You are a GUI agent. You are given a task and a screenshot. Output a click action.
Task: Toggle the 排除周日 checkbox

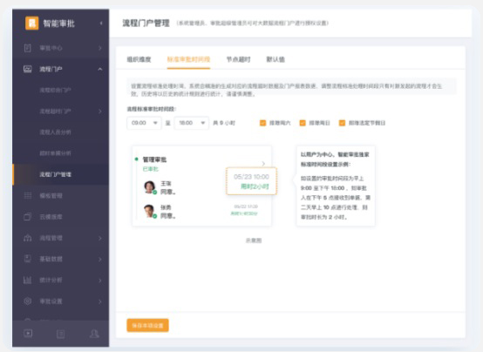pyautogui.click(x=303, y=123)
